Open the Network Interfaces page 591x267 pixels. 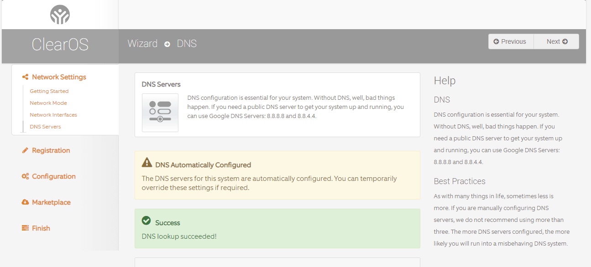[54, 114]
